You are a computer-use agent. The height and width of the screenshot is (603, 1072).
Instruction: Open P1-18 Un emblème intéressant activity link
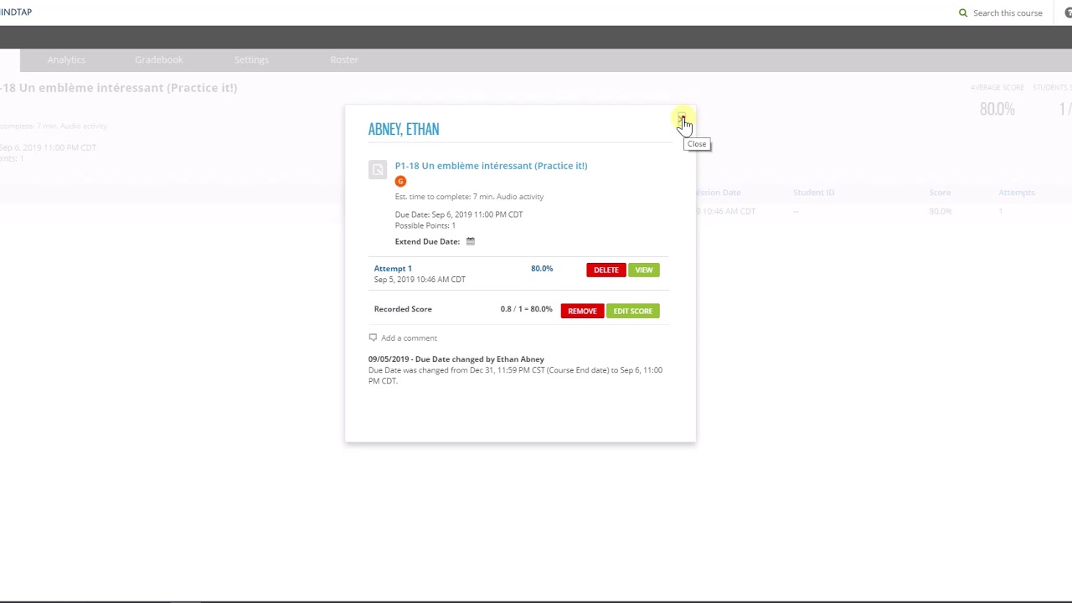pos(491,166)
